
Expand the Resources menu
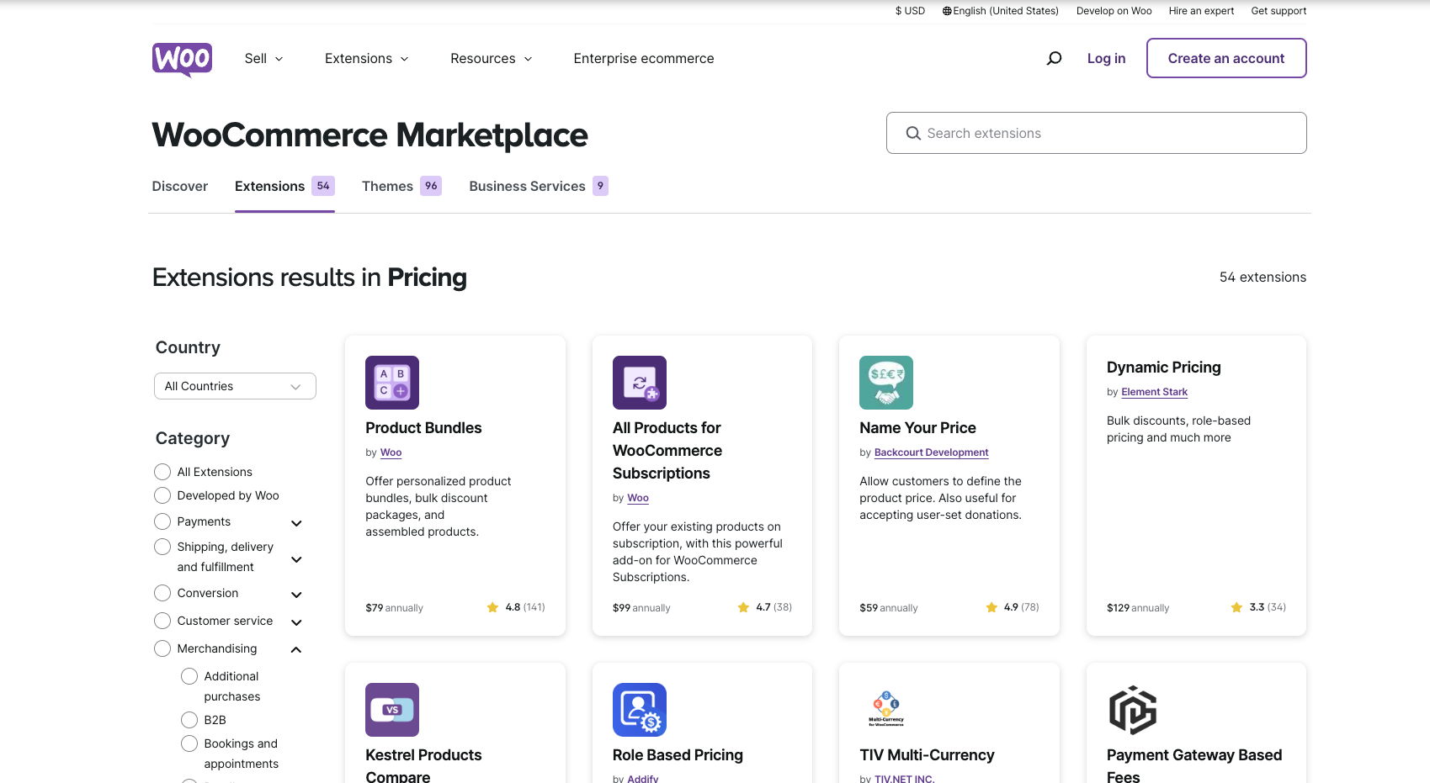tap(492, 58)
